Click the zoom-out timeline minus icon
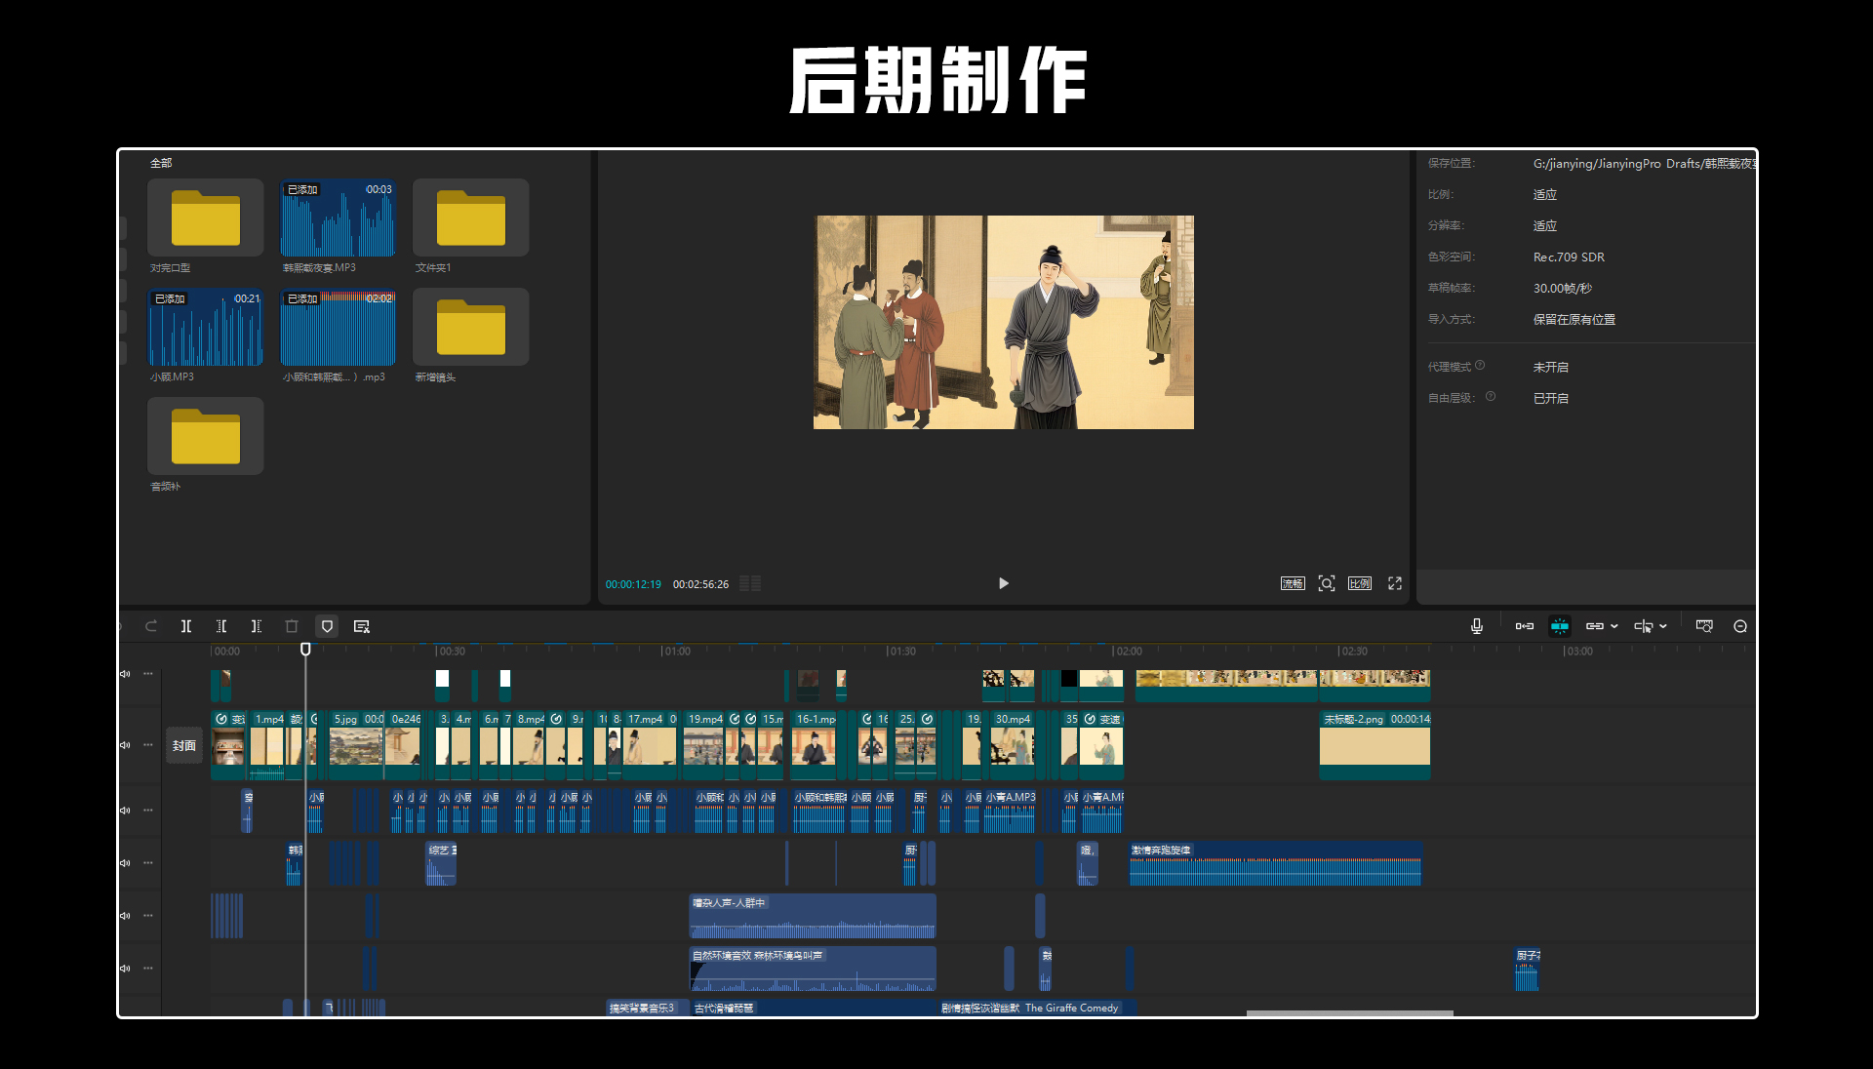This screenshot has width=1873, height=1069. point(1740,626)
